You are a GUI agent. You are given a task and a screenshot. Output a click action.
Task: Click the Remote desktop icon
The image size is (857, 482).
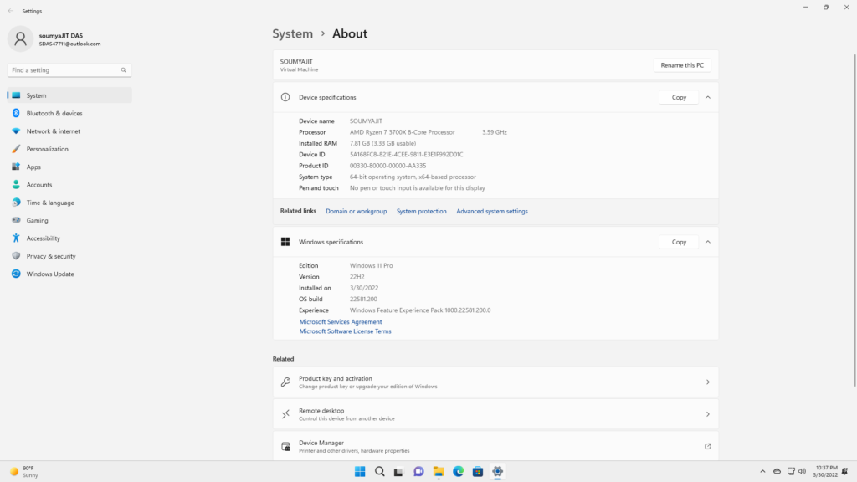click(285, 414)
